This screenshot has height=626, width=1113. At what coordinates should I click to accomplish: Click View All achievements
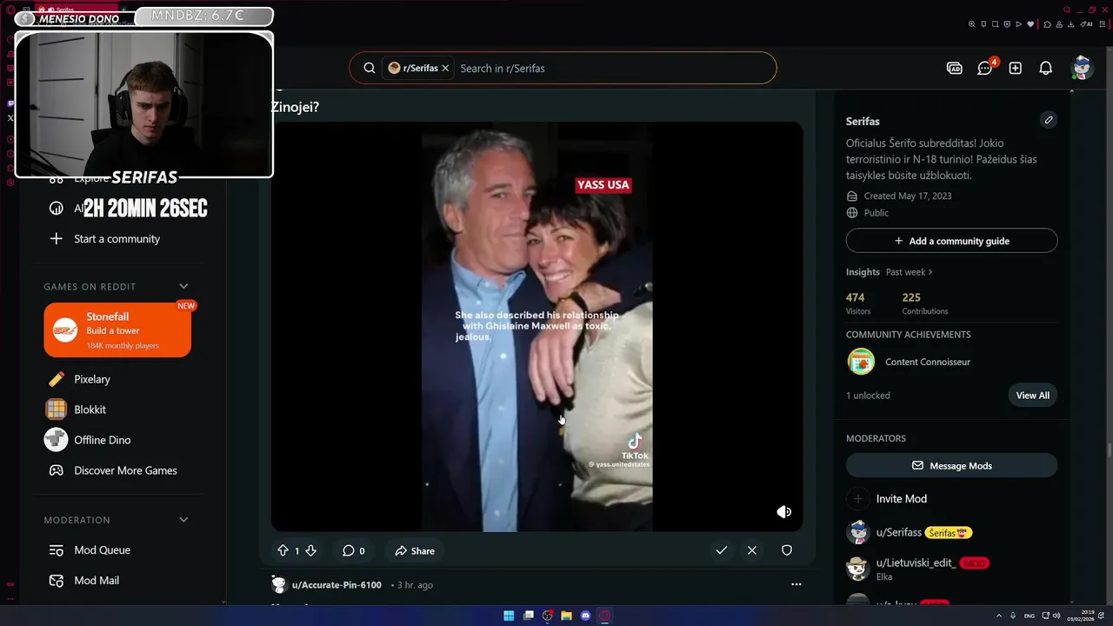1033,396
